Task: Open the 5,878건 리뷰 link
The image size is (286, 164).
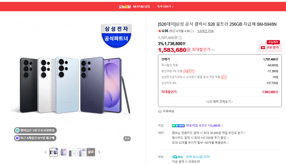Action: point(205,31)
